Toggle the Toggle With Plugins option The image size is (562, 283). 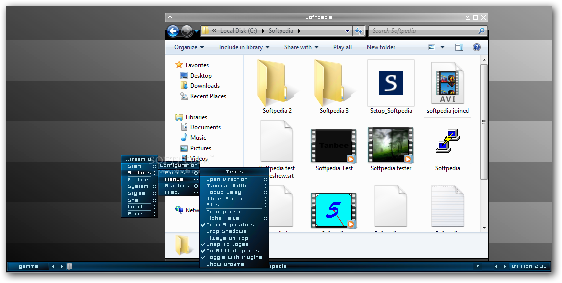coord(234,257)
